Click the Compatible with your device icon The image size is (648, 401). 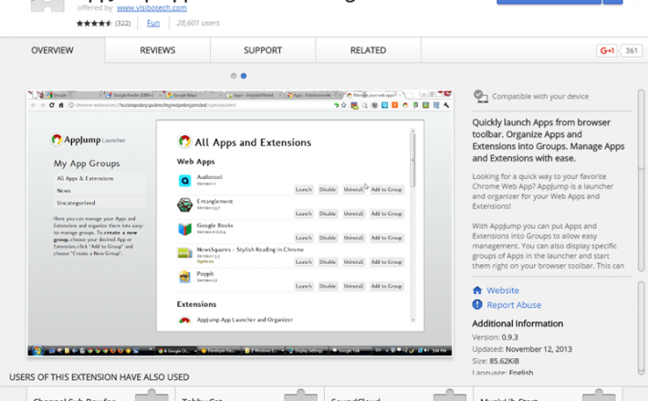(480, 96)
